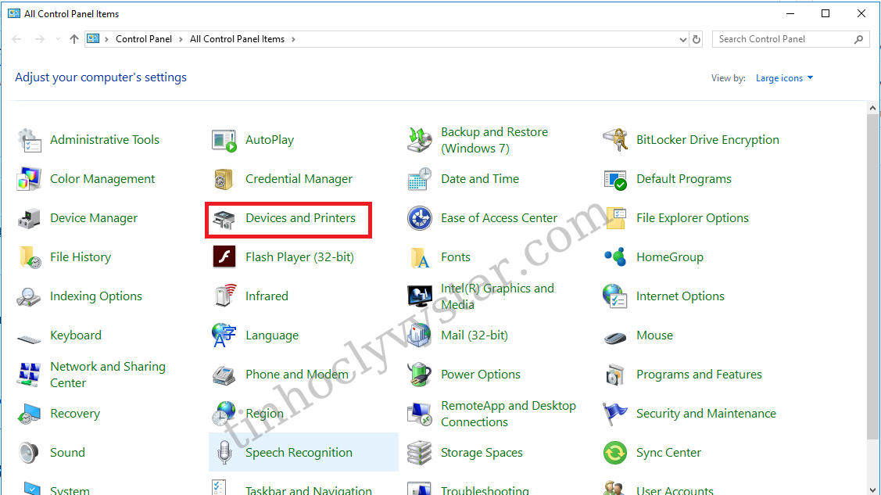Screen dimensions: 881x495
Task: Click the Power Options battery icon
Action: [x=420, y=375]
